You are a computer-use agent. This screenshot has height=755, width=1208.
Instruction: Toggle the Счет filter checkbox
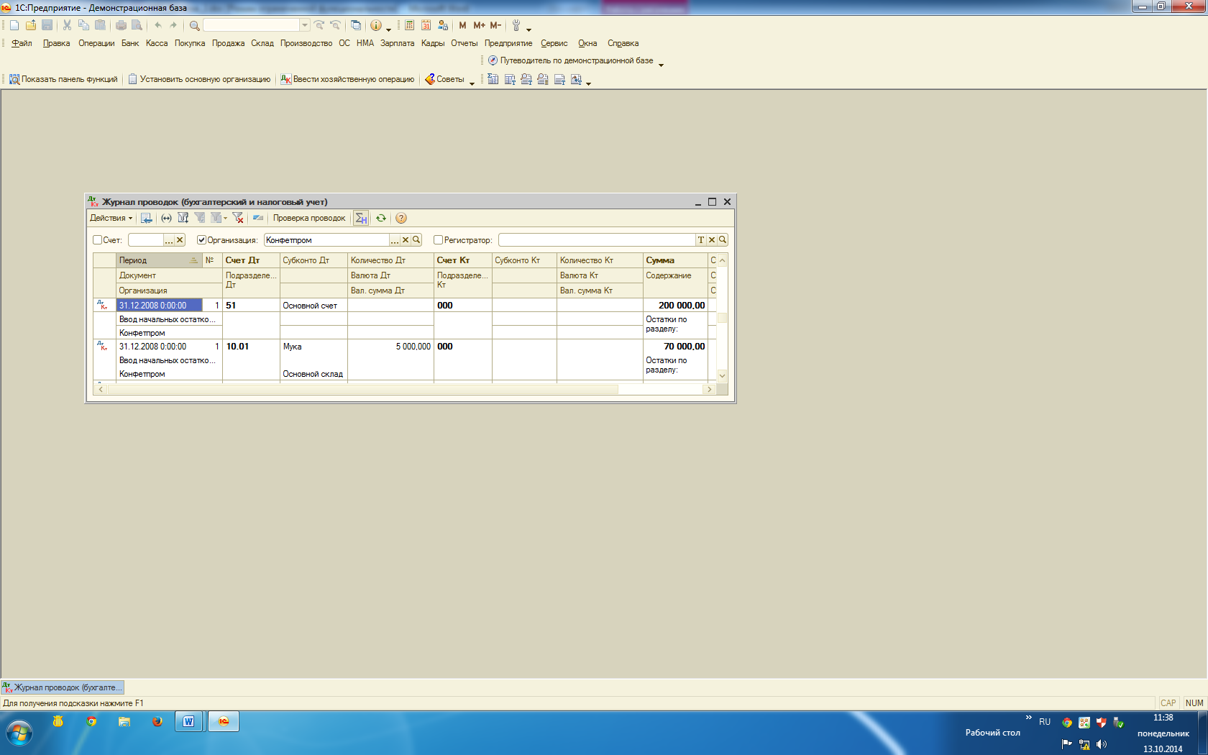pos(97,240)
